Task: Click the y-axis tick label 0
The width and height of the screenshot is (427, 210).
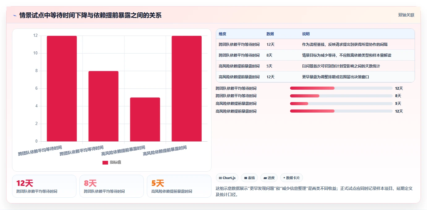Action: tap(36, 141)
